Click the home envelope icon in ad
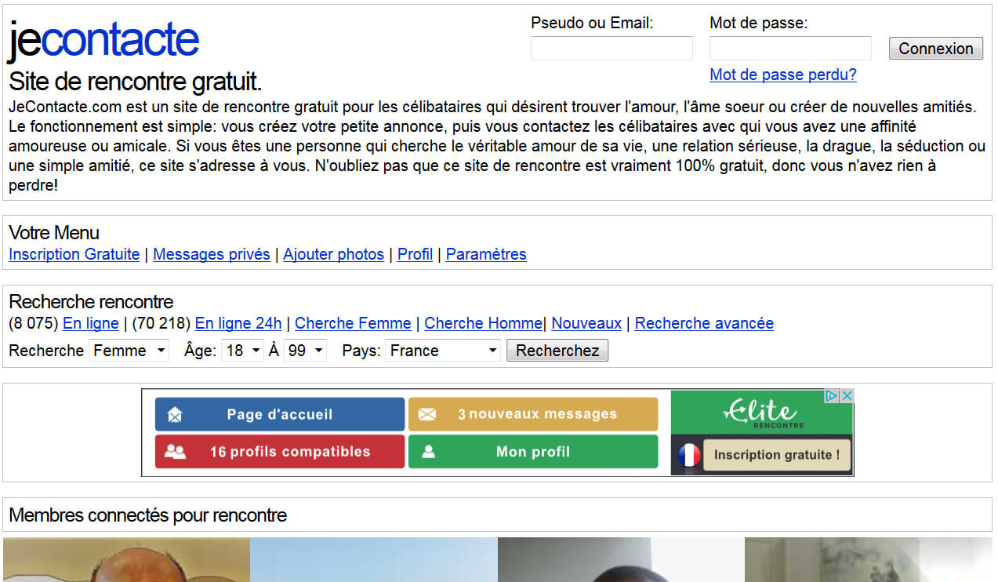This screenshot has height=582, width=998. 175,414
